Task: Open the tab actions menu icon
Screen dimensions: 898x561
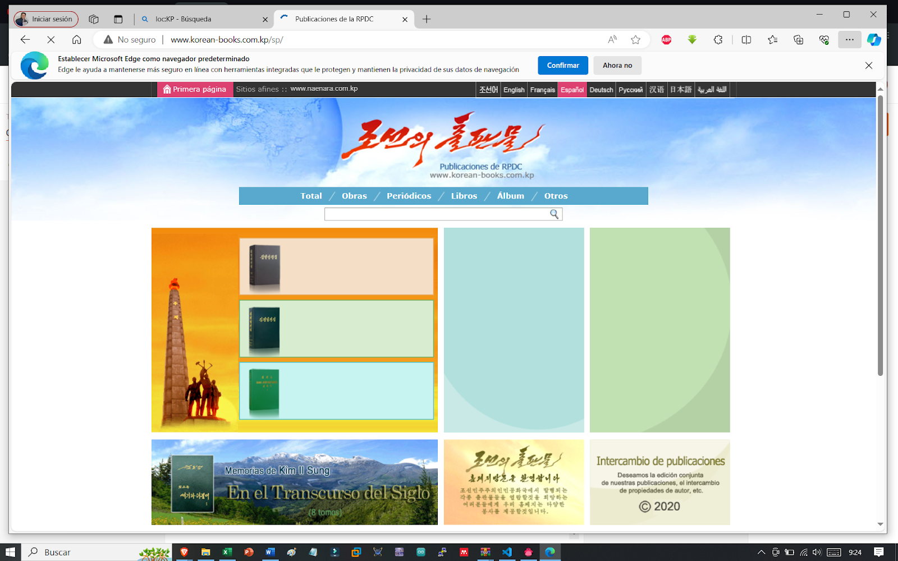Action: tap(118, 19)
